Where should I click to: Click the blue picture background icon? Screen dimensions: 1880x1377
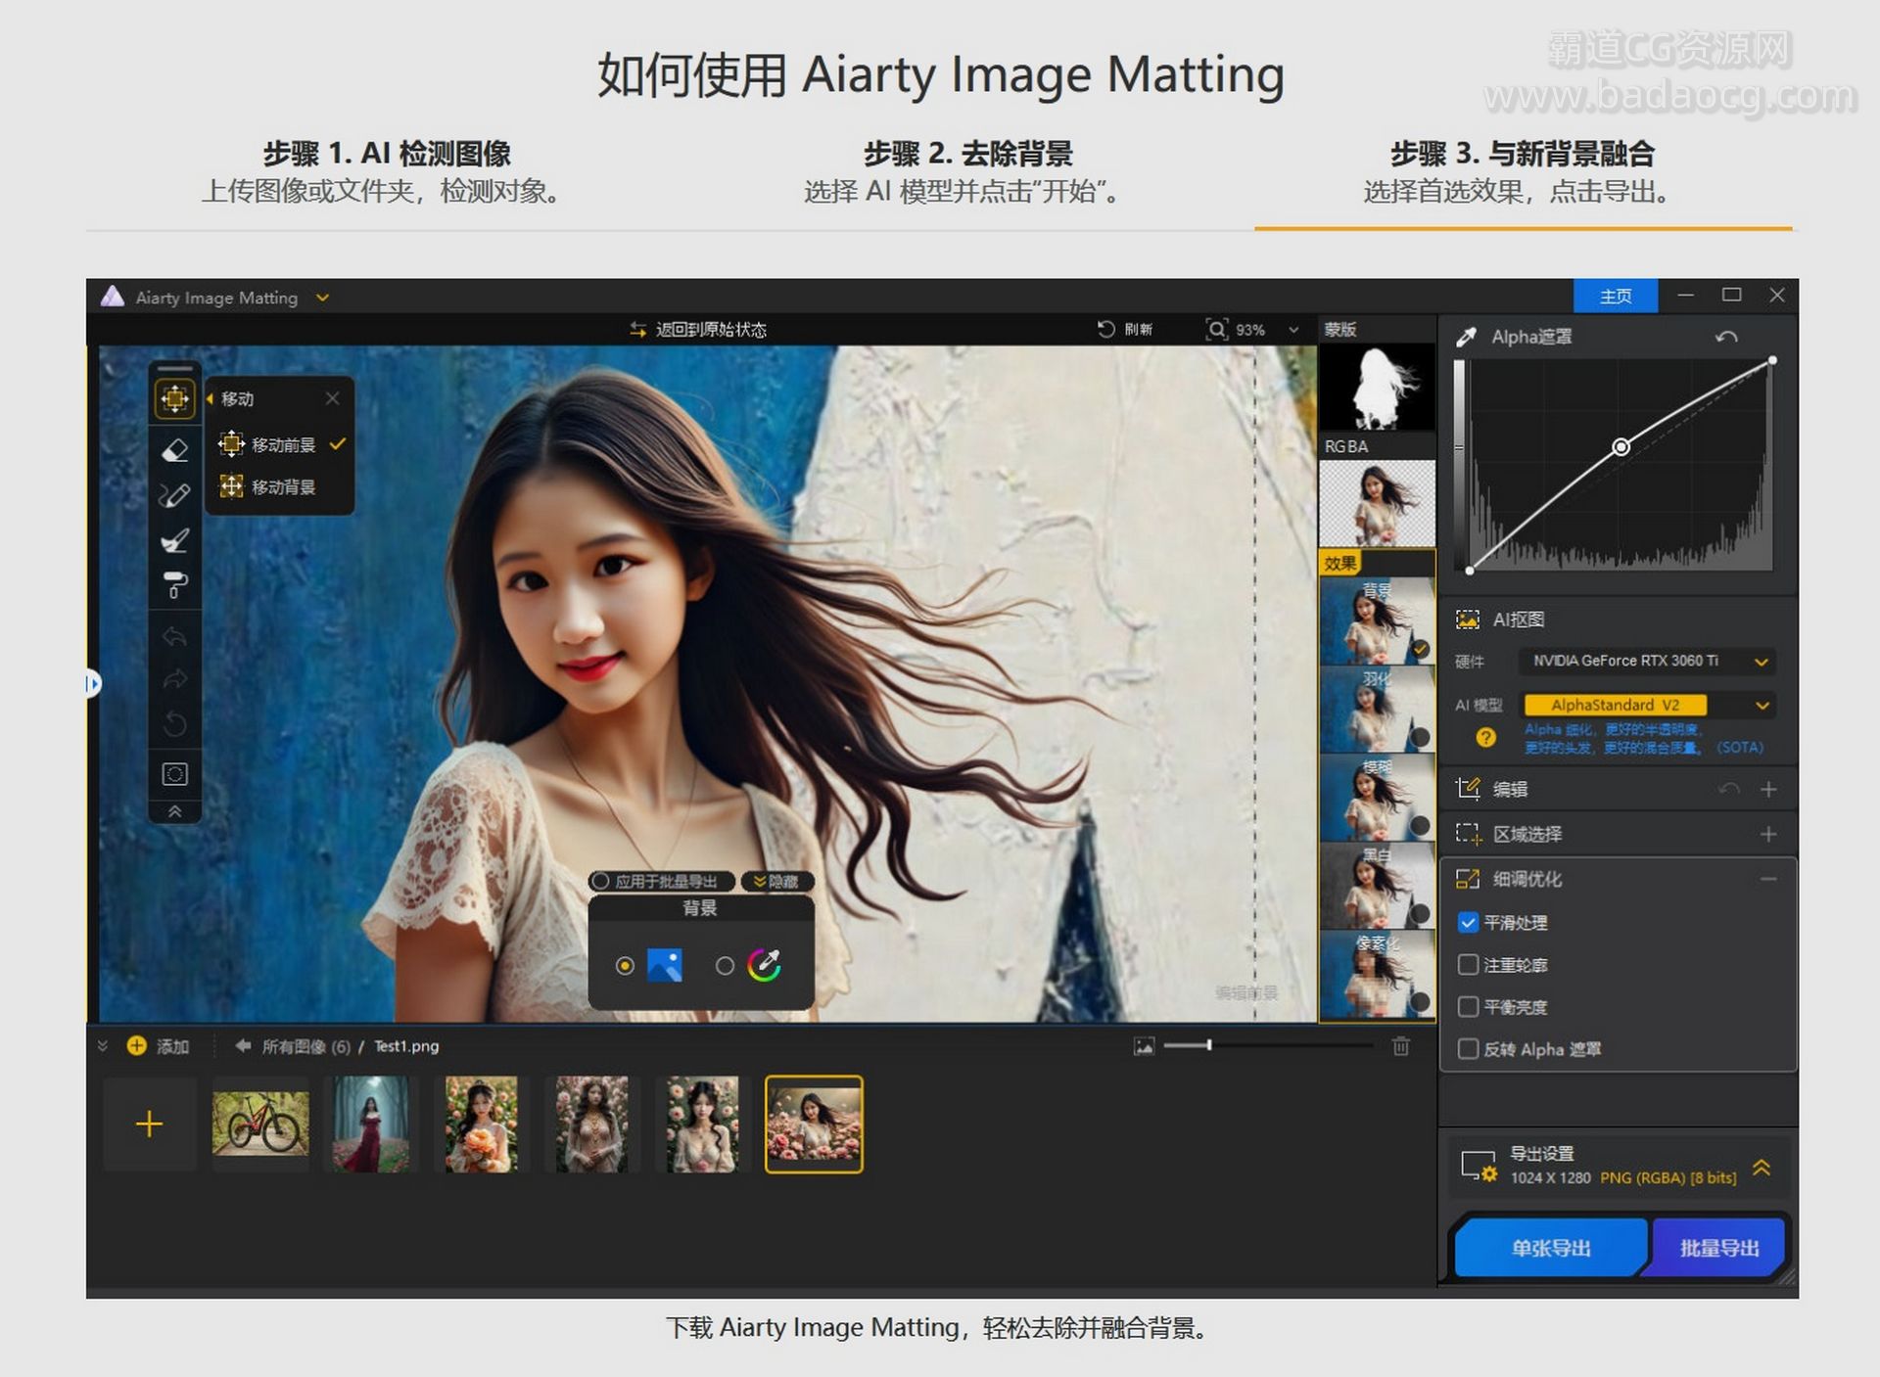pos(665,965)
